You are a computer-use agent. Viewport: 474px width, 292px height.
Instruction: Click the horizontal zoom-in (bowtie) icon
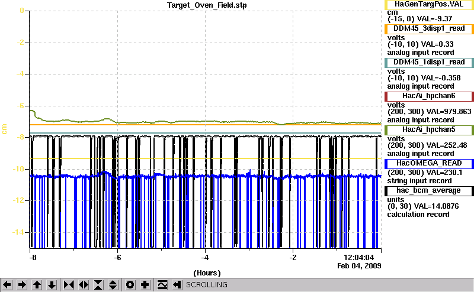tap(69, 285)
